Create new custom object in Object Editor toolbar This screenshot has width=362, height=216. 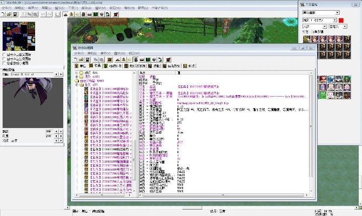click(x=110, y=59)
